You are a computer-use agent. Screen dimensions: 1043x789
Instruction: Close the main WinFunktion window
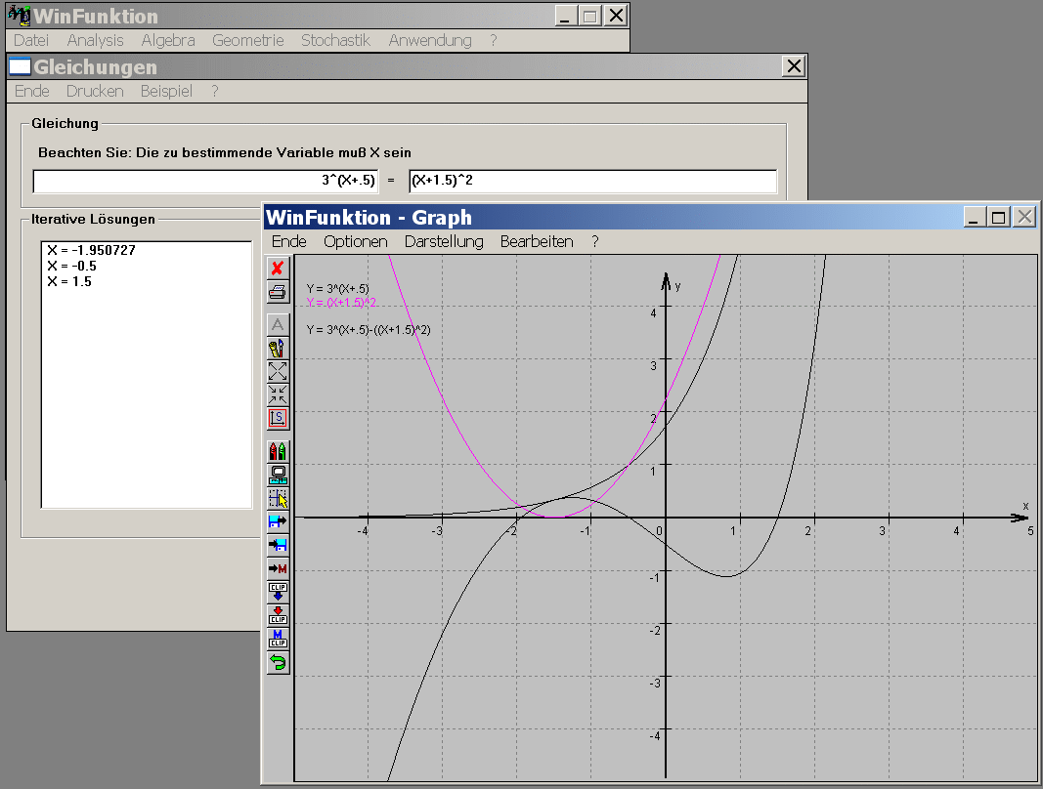point(616,16)
